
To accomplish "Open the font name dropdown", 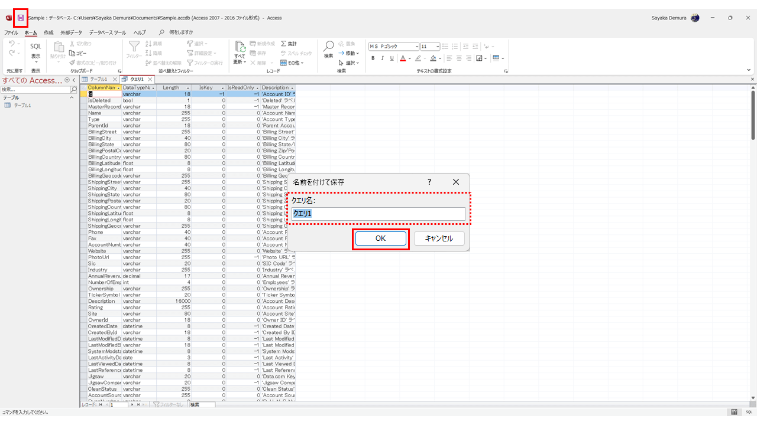I will click(x=415, y=46).
